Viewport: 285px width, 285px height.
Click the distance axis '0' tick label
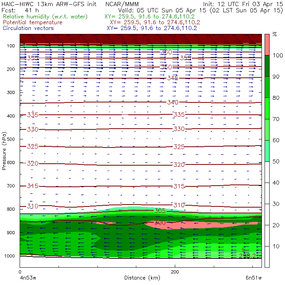pos(20,272)
